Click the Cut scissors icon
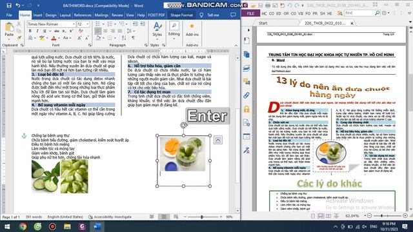 [x=19, y=24]
